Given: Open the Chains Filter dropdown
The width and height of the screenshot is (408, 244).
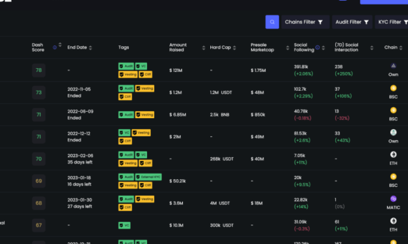Looking at the screenshot, I should [305, 22].
